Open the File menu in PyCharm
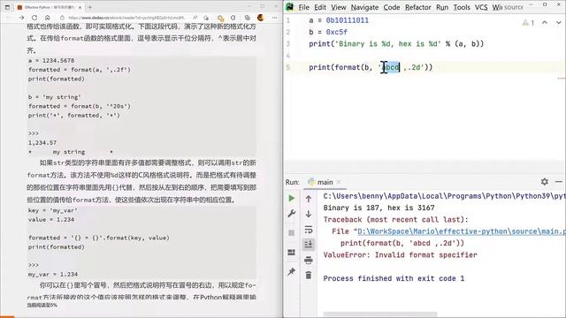Image resolution: width=566 pixels, height=318 pixels. pos(303,7)
